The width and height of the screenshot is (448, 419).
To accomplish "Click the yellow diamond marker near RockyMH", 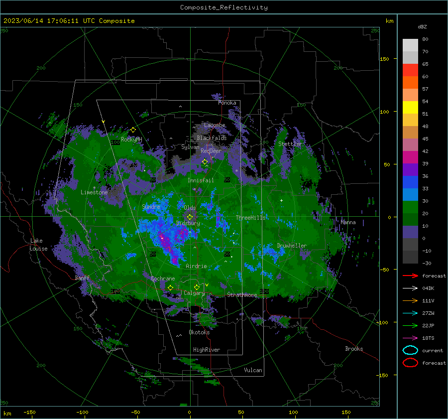I will pyautogui.click(x=133, y=130).
